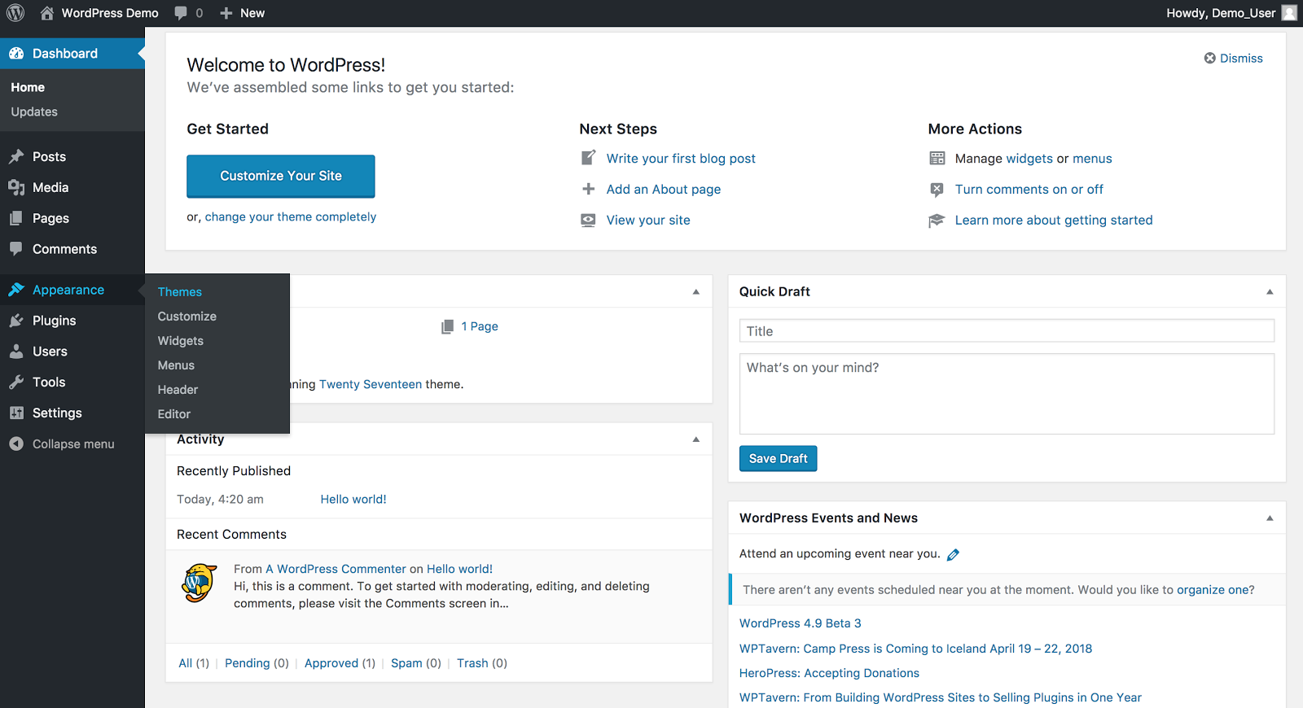Click the Plugins icon in sidebar

click(x=16, y=321)
